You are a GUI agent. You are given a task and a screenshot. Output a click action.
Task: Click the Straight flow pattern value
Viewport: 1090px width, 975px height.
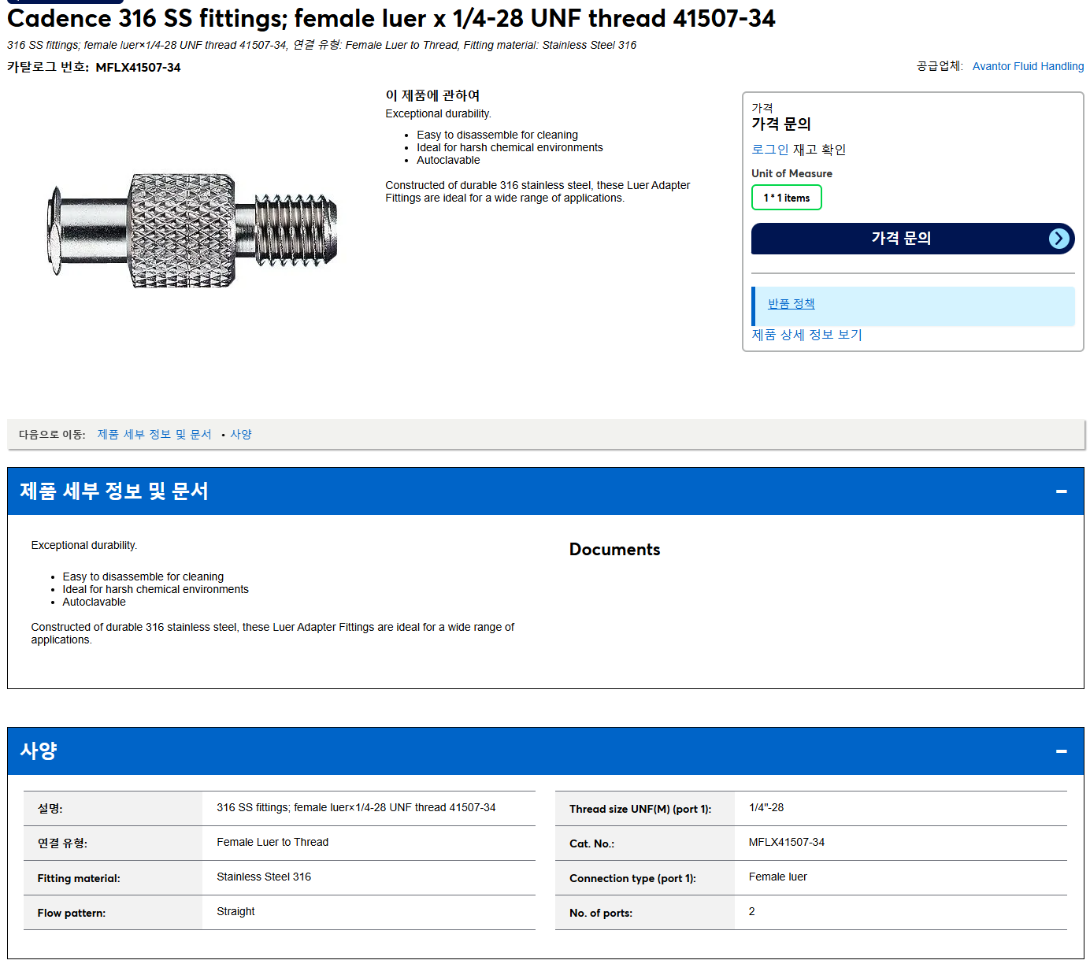click(x=235, y=911)
